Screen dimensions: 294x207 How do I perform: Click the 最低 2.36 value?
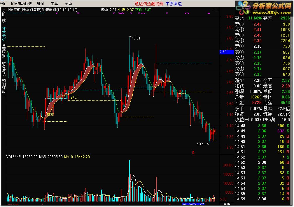pyautogui.click(x=286, y=91)
